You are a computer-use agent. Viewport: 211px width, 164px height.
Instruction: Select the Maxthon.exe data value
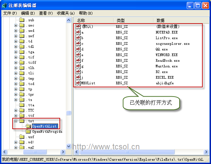click(166, 66)
